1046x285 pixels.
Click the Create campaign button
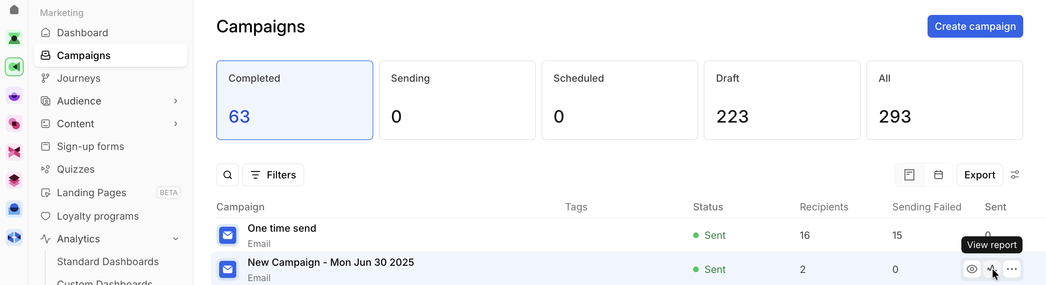[x=974, y=26]
